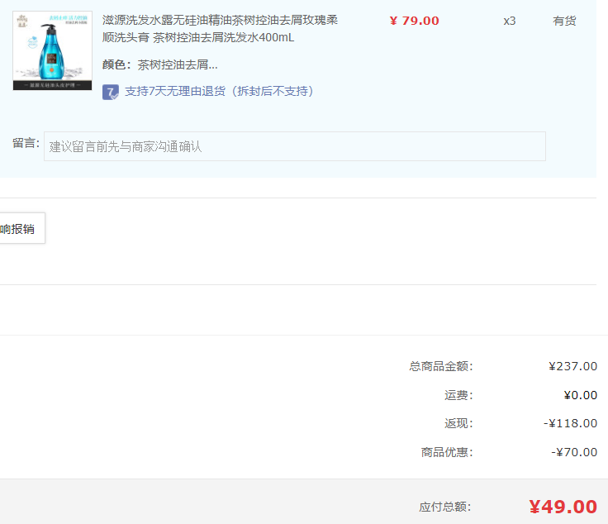Click the 返现 cashback label

click(x=458, y=423)
